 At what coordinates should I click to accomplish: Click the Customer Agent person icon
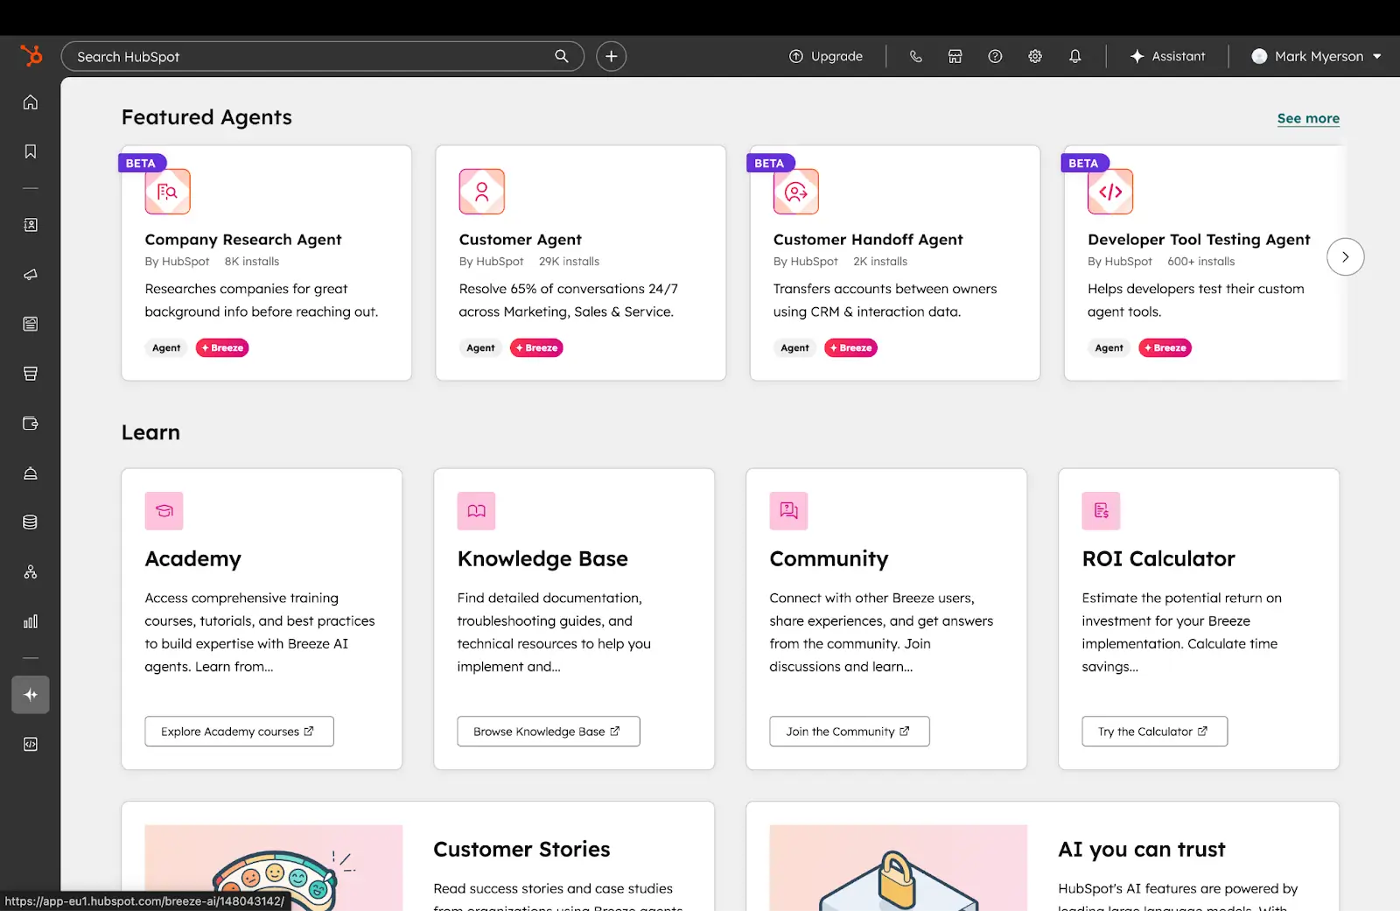pyautogui.click(x=482, y=192)
